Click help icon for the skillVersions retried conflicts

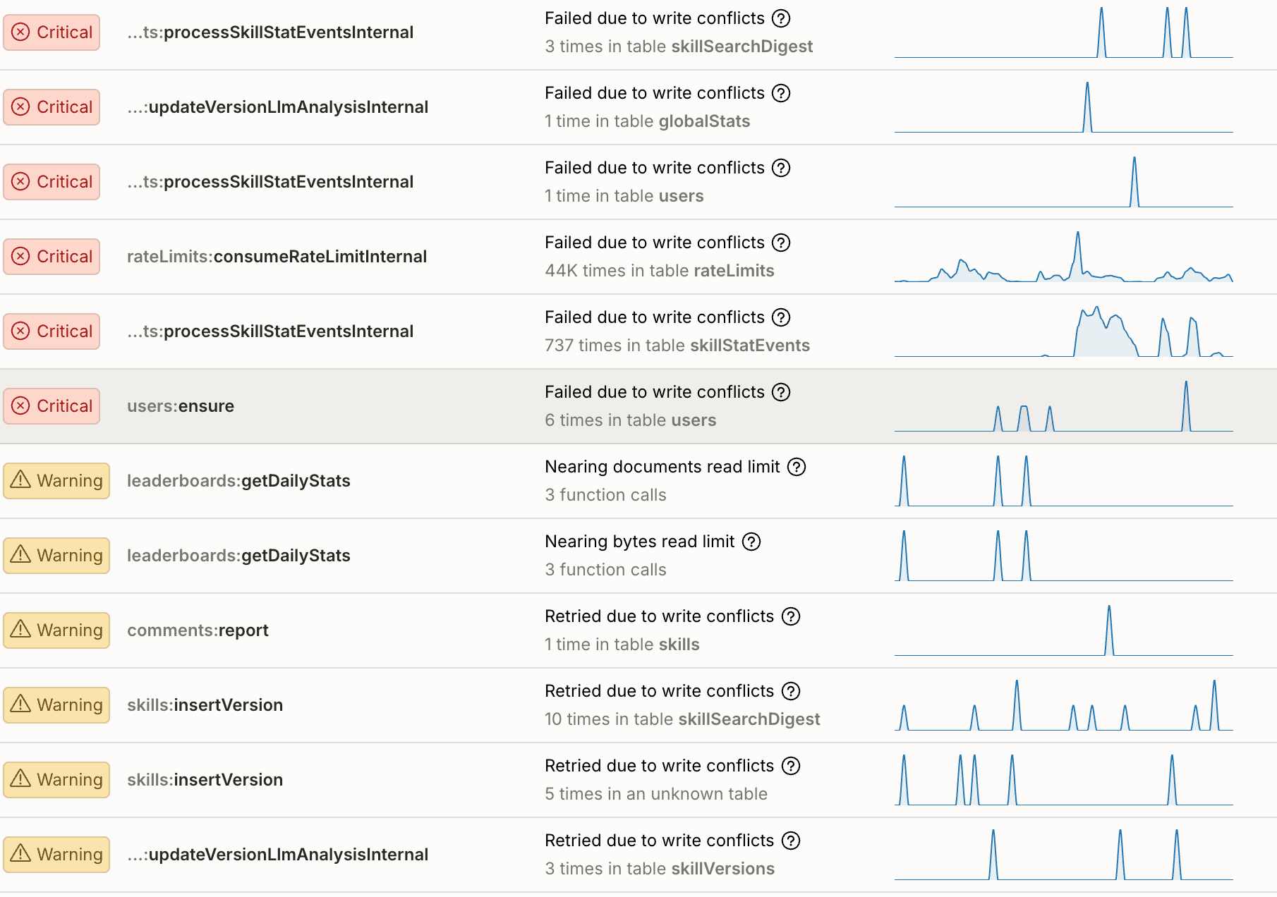pos(791,841)
